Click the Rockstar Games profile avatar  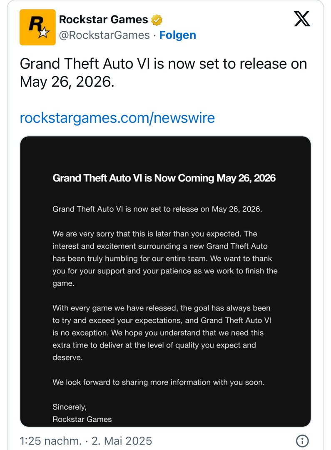(37, 27)
